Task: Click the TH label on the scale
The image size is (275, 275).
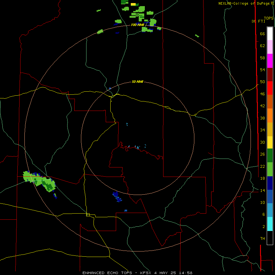Action: 262,239
